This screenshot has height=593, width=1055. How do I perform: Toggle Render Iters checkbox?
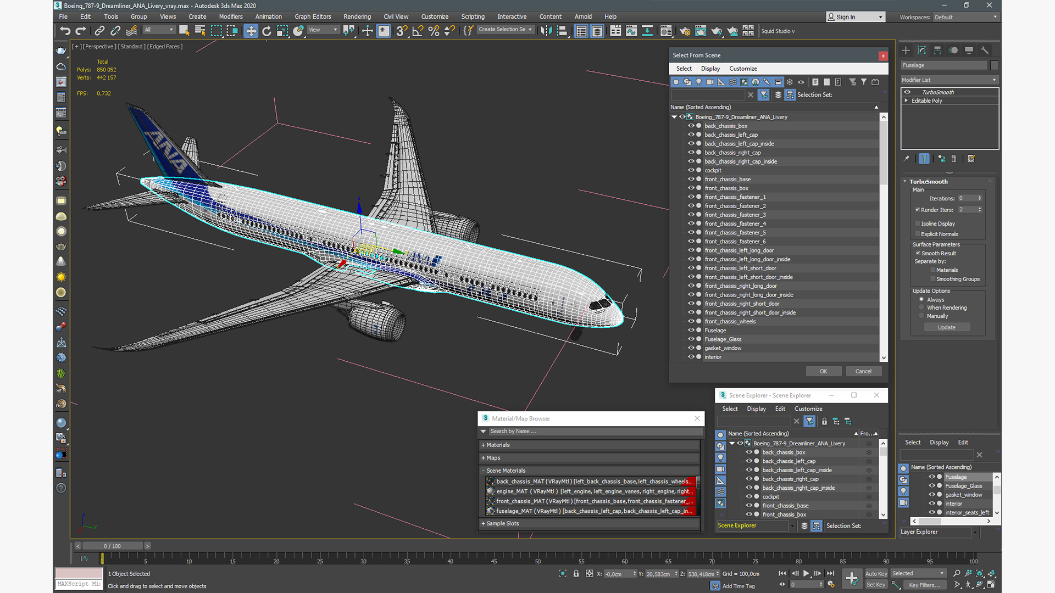(x=918, y=210)
